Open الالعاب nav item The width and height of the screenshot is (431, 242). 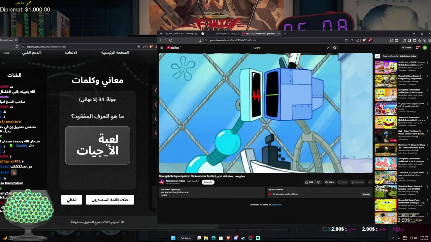pyautogui.click(x=71, y=53)
